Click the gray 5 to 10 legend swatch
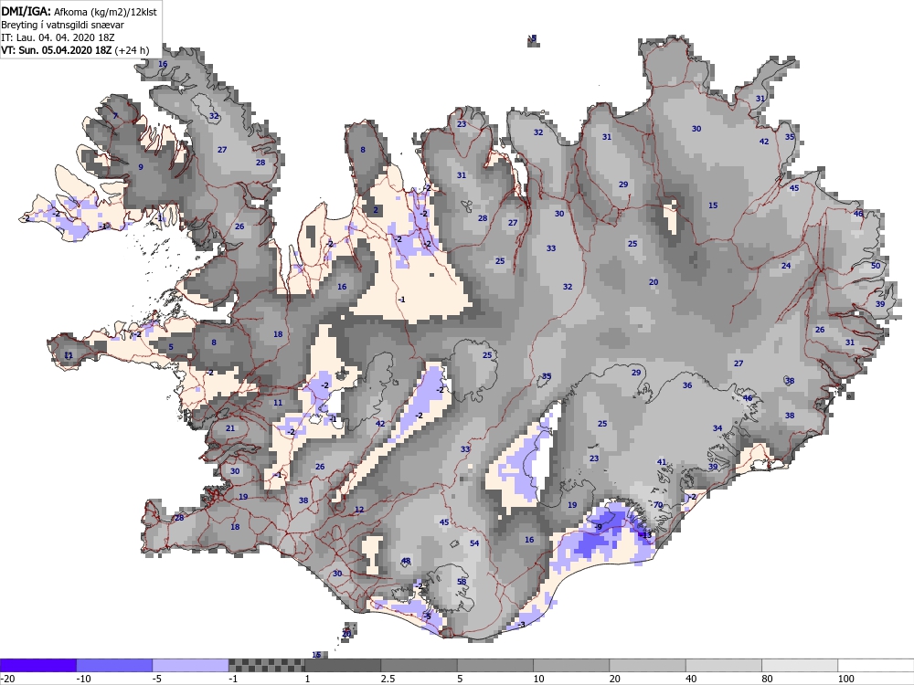This screenshot has height=685, width=914. click(494, 665)
